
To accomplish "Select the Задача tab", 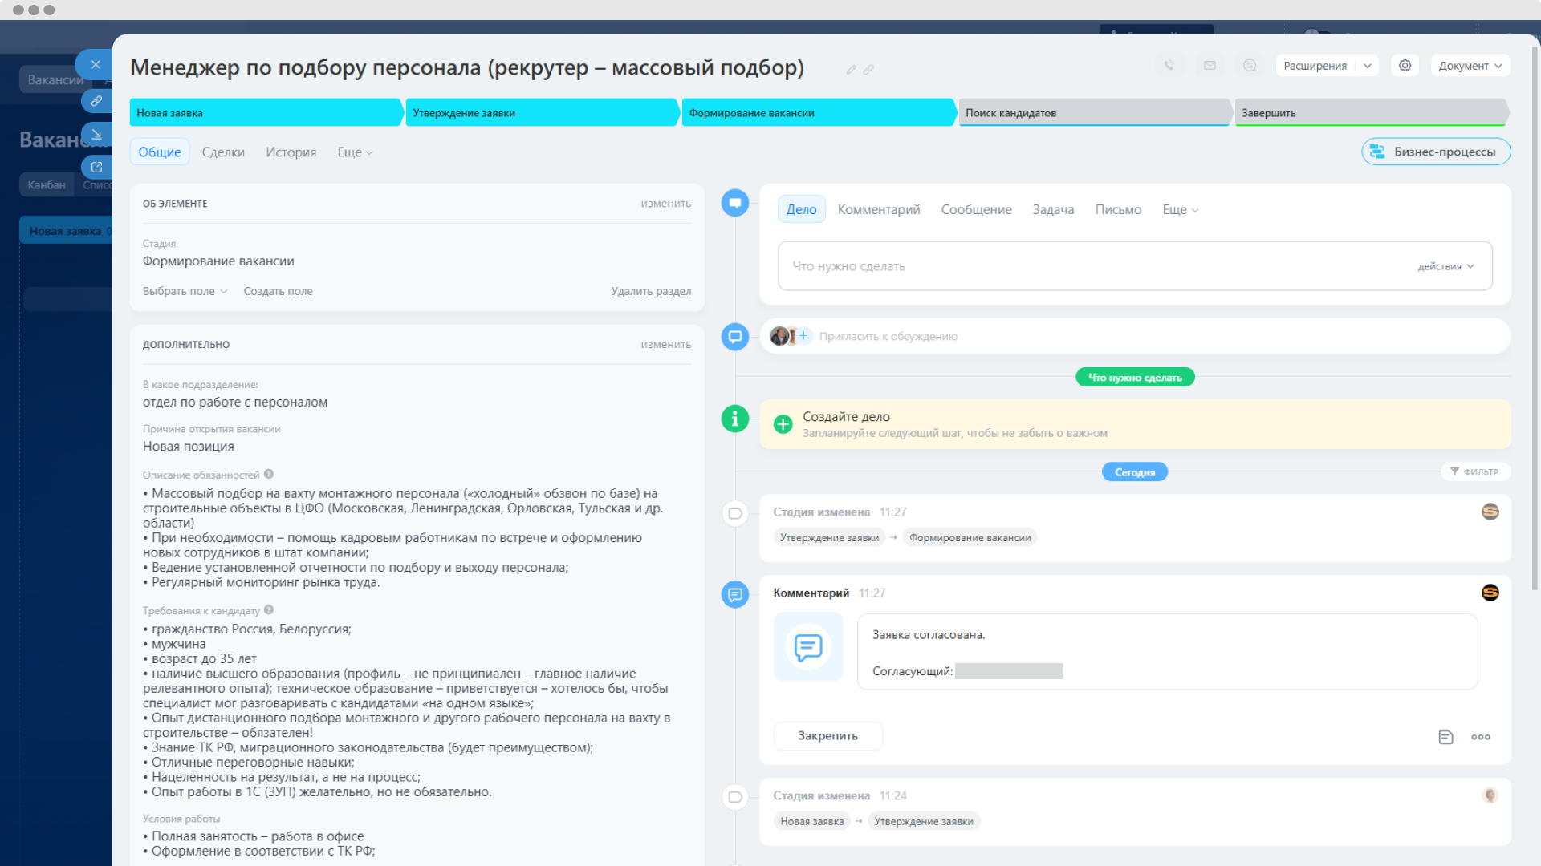I will pyautogui.click(x=1053, y=209).
